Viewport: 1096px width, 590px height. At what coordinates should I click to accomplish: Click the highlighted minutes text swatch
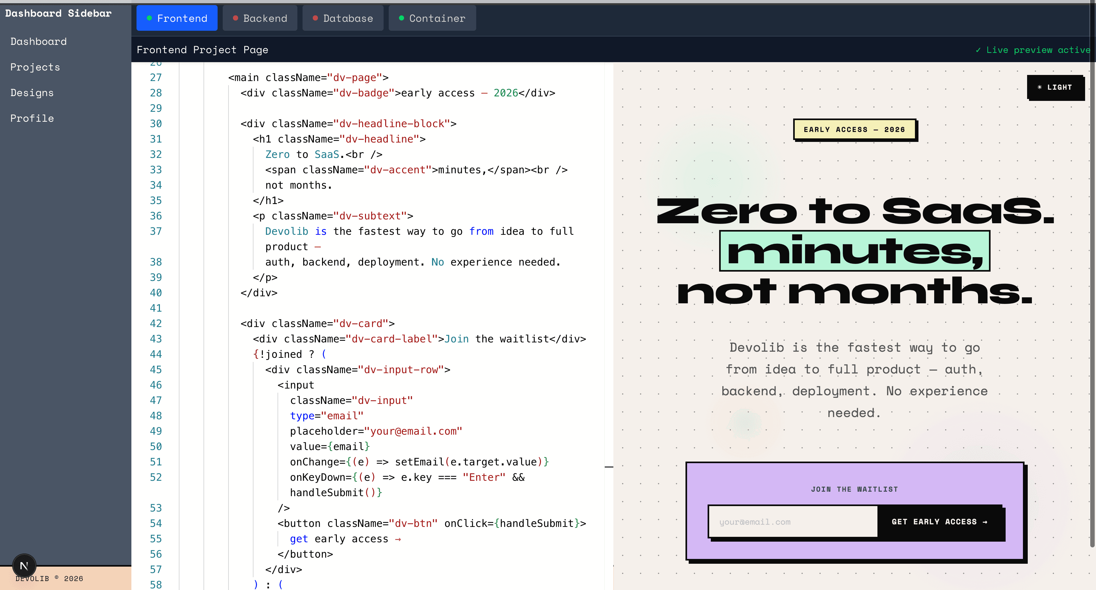854,251
